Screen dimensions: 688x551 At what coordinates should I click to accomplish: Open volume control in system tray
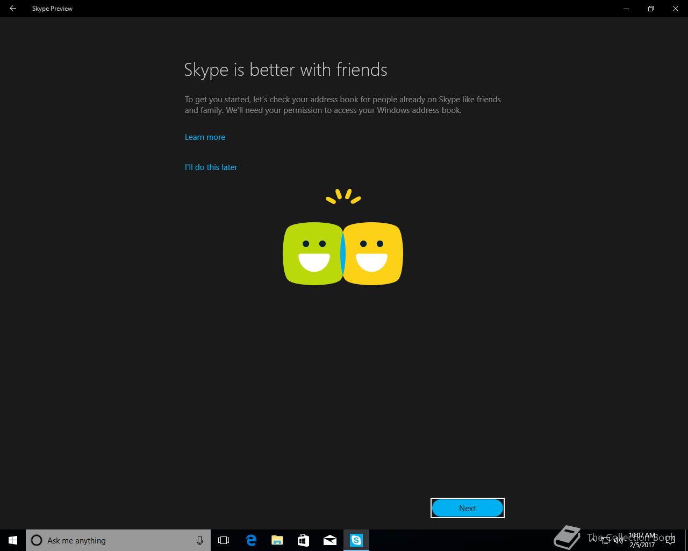(x=619, y=540)
